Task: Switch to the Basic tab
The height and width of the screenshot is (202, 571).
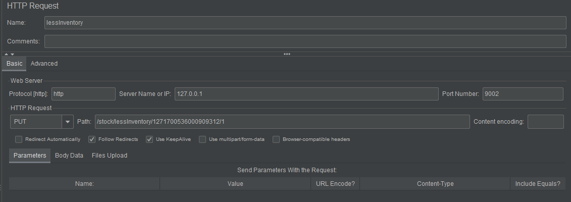Action: tap(14, 63)
